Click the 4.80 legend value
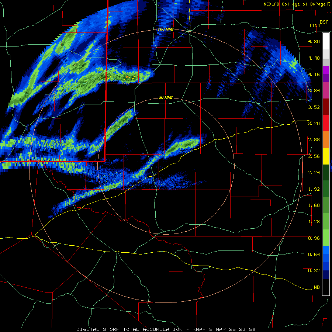 point(314,41)
